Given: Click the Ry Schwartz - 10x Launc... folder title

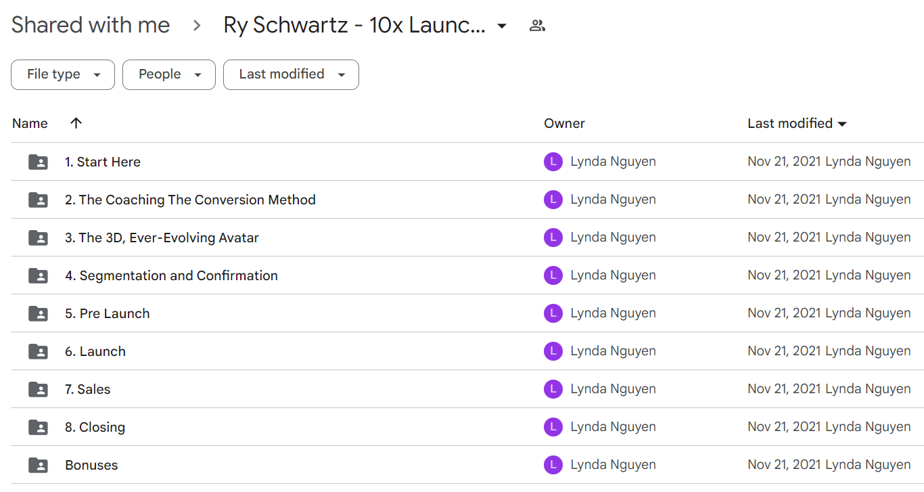Looking at the screenshot, I should [354, 26].
